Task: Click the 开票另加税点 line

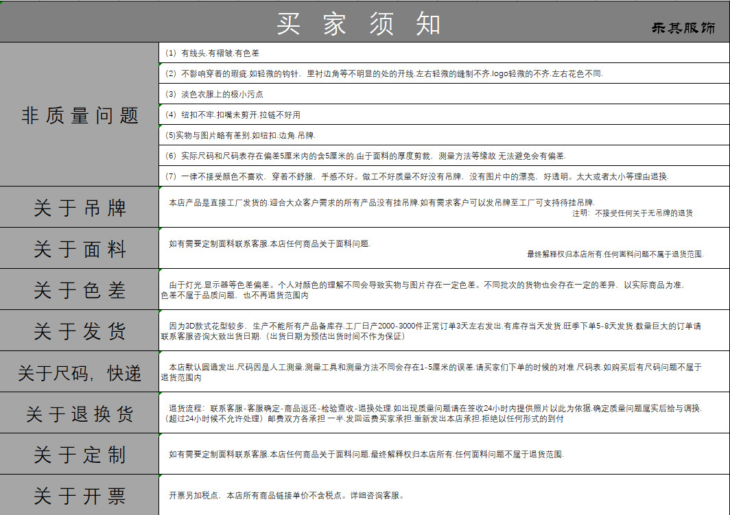Action: (x=286, y=496)
